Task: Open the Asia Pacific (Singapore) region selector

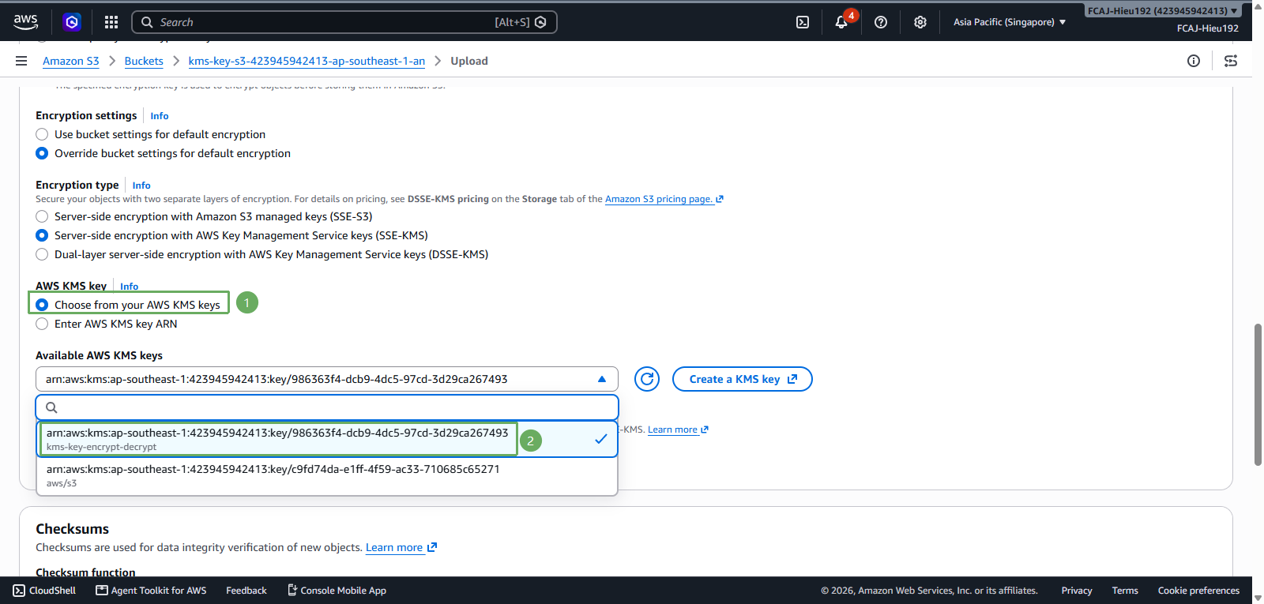Action: [1009, 22]
